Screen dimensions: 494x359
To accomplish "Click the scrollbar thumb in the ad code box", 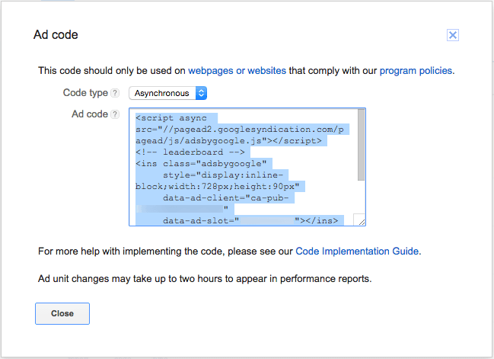I will (361, 146).
